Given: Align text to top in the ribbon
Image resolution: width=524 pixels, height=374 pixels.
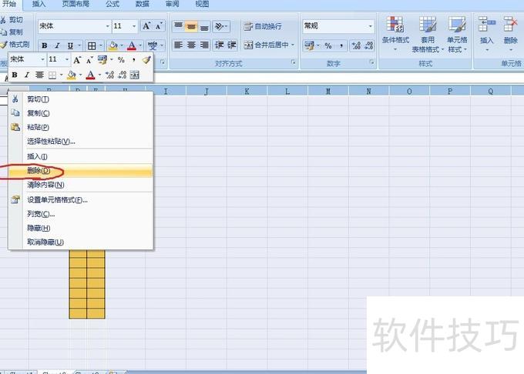Looking at the screenshot, I should coord(179,26).
